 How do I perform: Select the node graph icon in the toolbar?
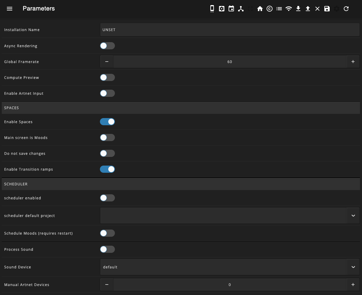(241, 9)
